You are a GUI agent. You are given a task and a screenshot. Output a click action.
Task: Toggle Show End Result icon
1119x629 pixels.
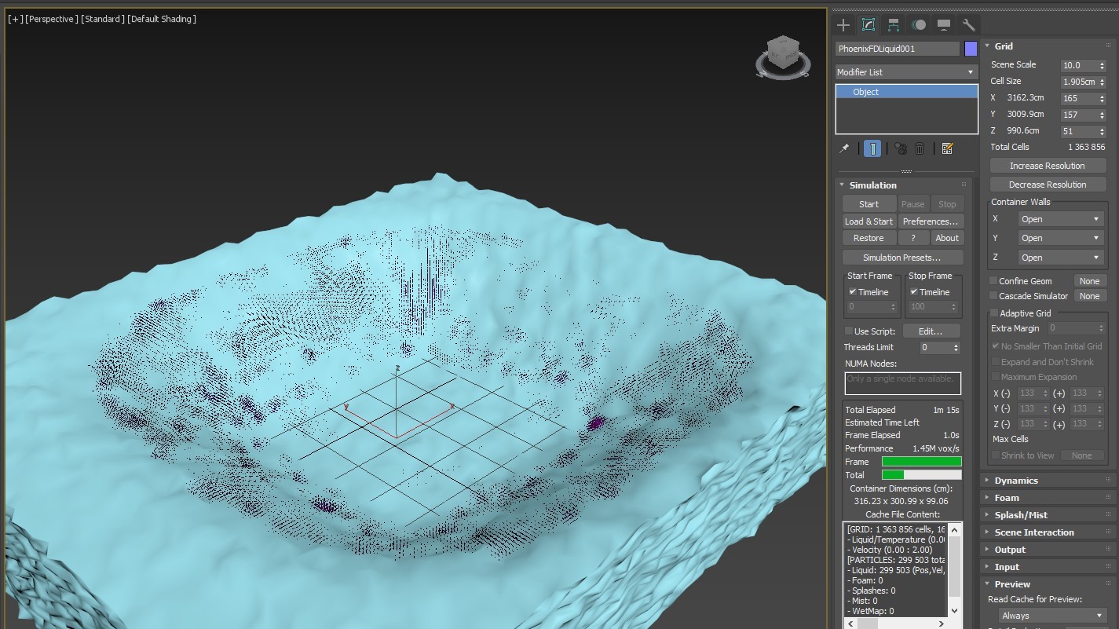872,148
